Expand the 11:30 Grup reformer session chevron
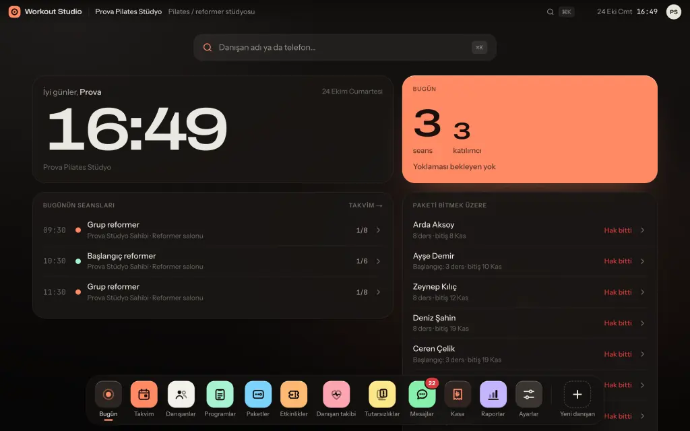The image size is (690, 431). (378, 292)
